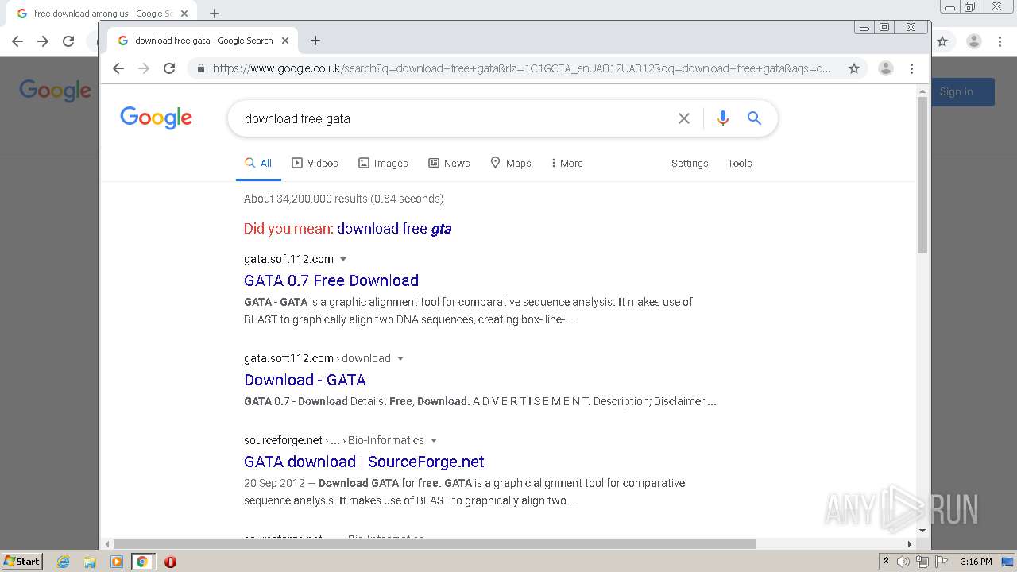1017x572 pixels.
Task: Start voice search with the microphone icon
Action: pyautogui.click(x=722, y=118)
